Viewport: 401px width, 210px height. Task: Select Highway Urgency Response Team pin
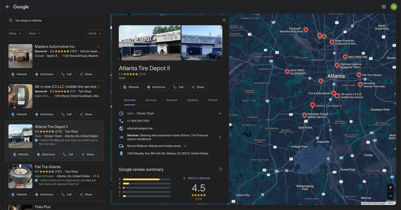337,65
